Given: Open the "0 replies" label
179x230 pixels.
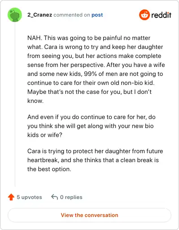Looking at the screenshot, I should click(x=71, y=197).
